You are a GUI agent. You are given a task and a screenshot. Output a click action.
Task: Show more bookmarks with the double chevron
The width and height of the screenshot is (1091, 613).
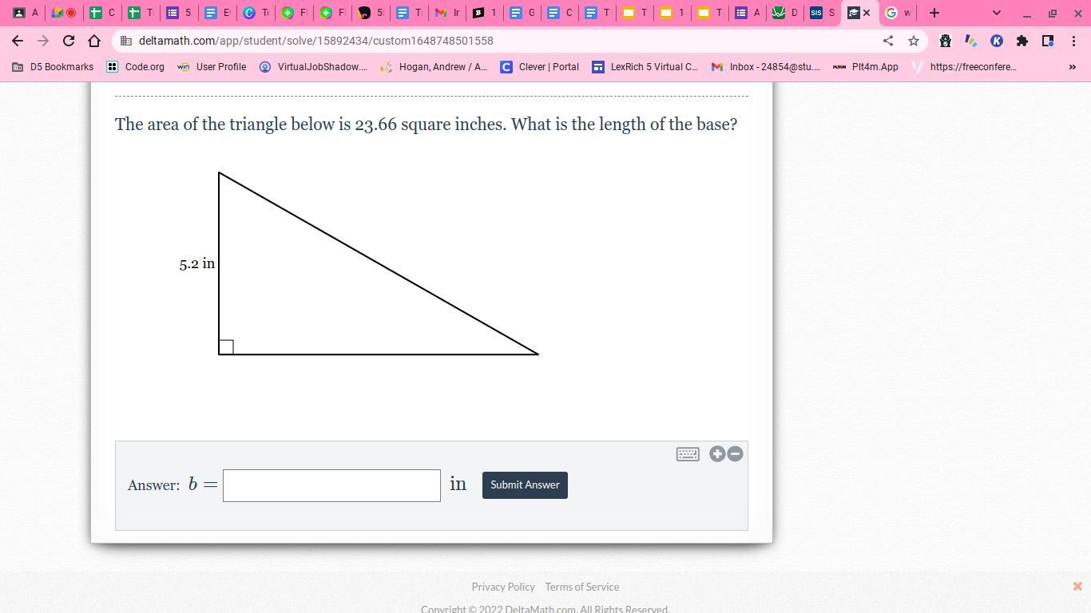tap(1073, 67)
